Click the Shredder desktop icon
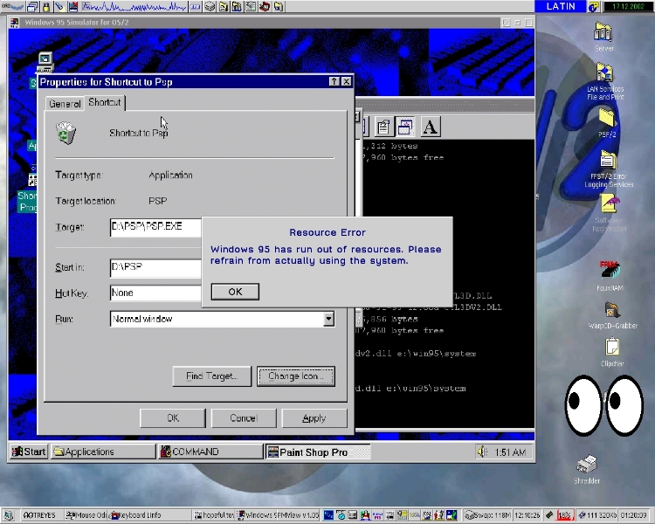The width and height of the screenshot is (655, 524). pyautogui.click(x=587, y=469)
